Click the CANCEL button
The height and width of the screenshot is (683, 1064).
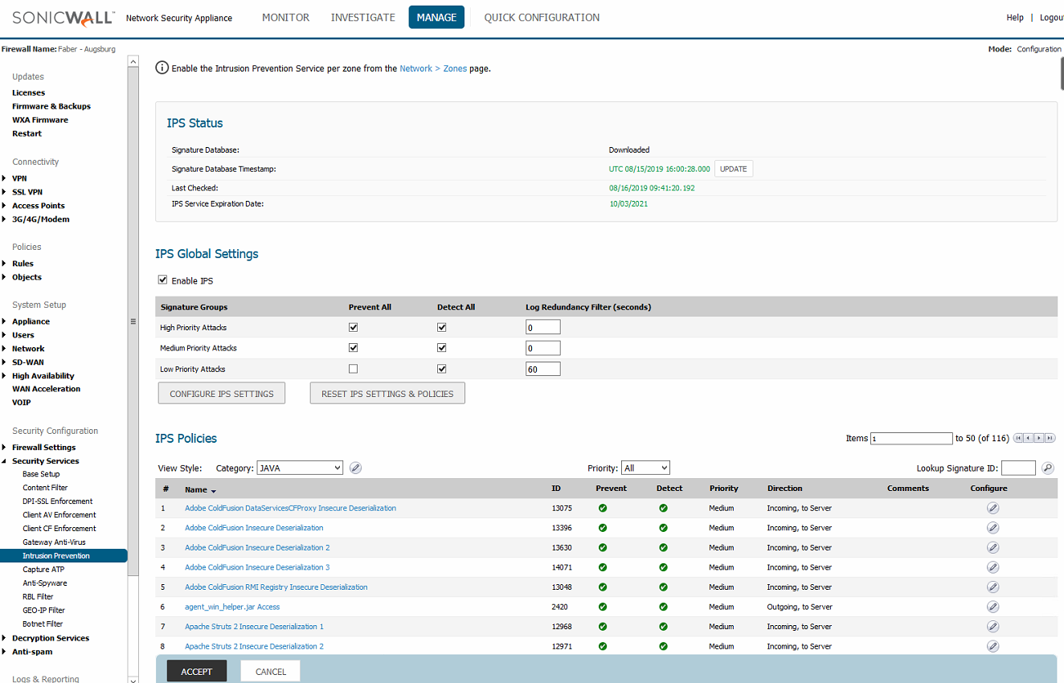tap(271, 672)
